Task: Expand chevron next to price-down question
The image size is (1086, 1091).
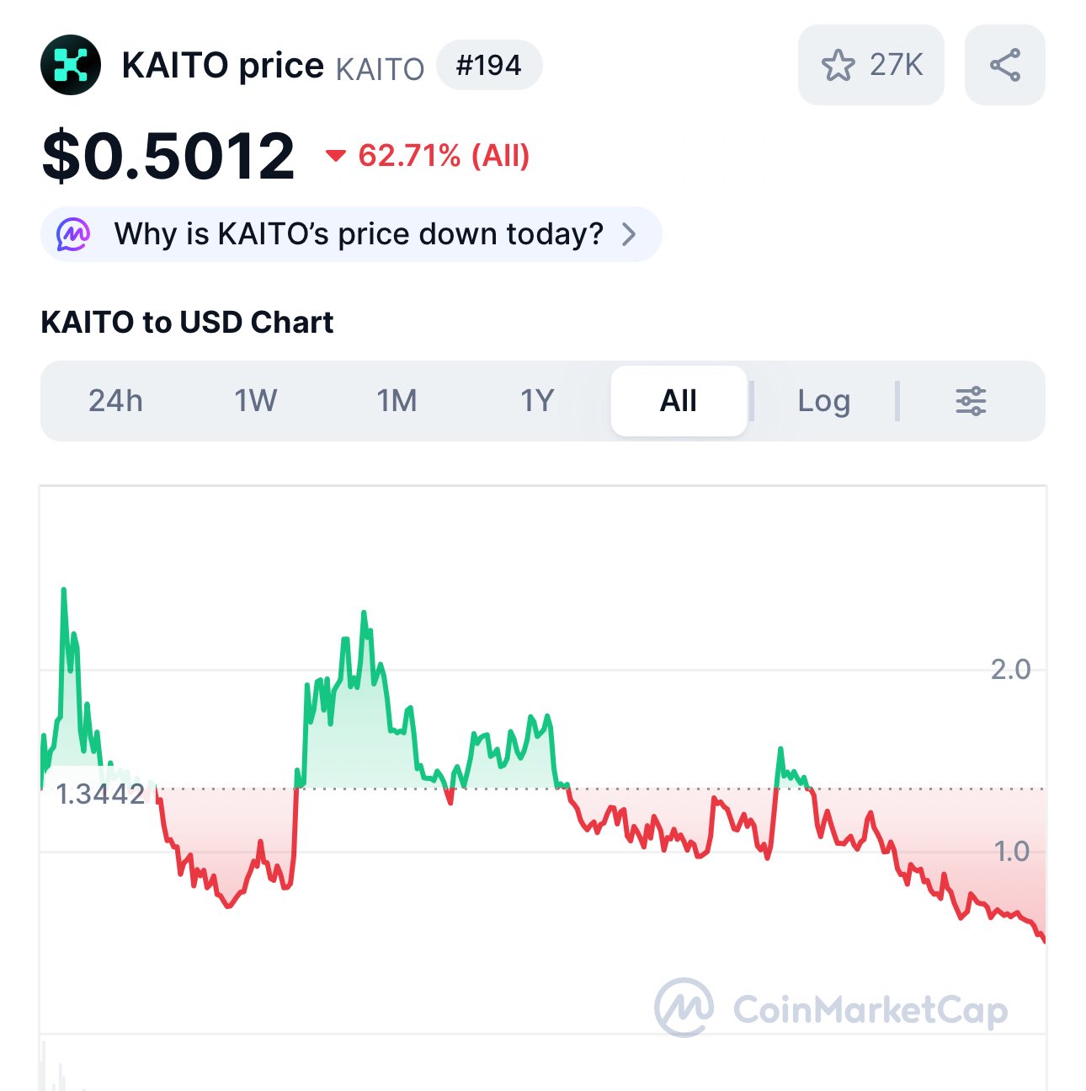Action: 629,234
